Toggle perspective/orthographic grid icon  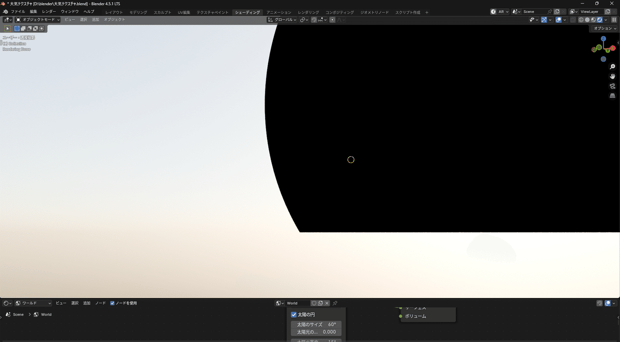[612, 96]
